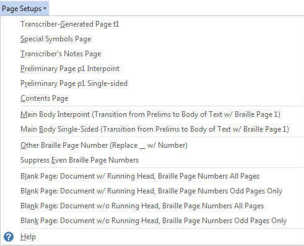Collapse the Page Setups dropdown menu
This screenshot has height=246, width=304.
click(x=24, y=9)
